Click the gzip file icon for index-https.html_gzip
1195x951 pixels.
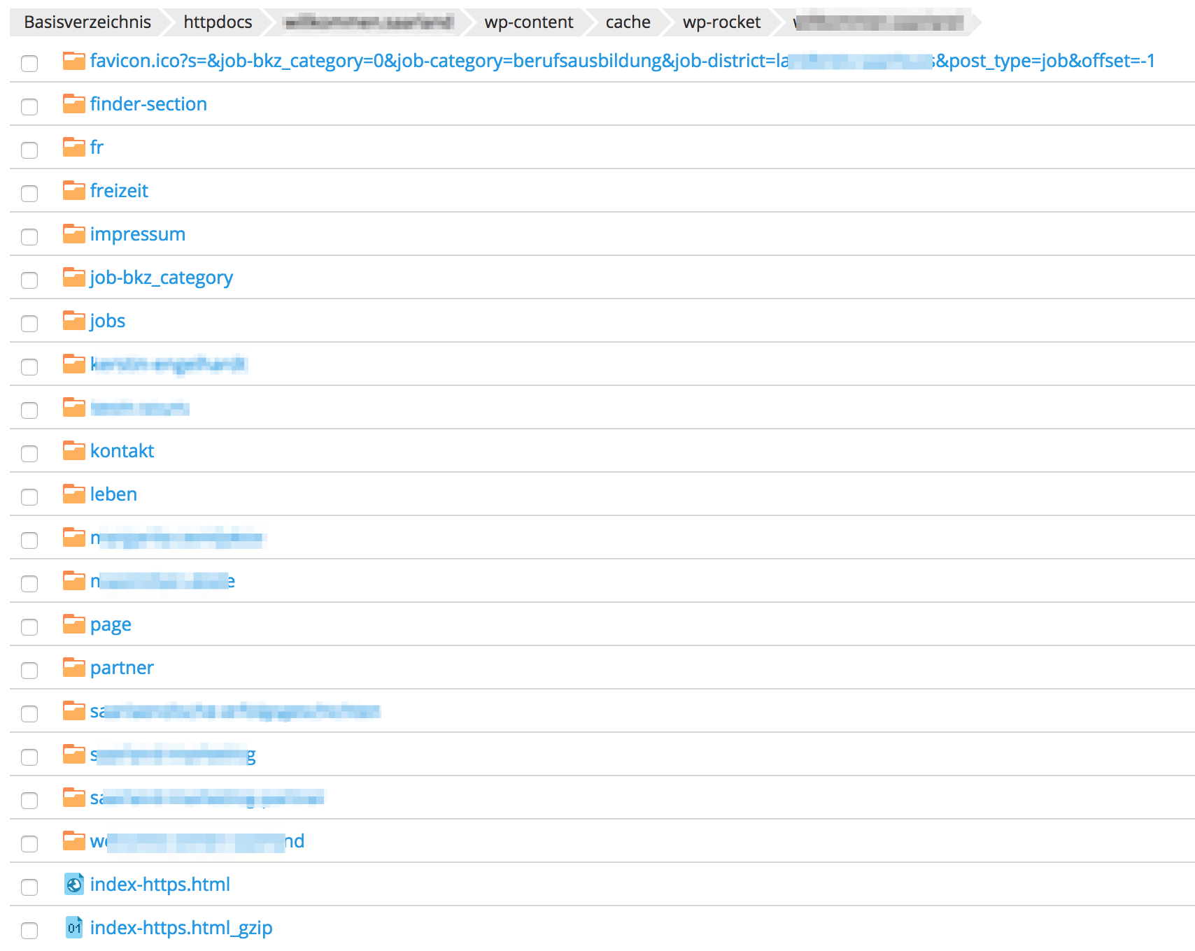(75, 927)
